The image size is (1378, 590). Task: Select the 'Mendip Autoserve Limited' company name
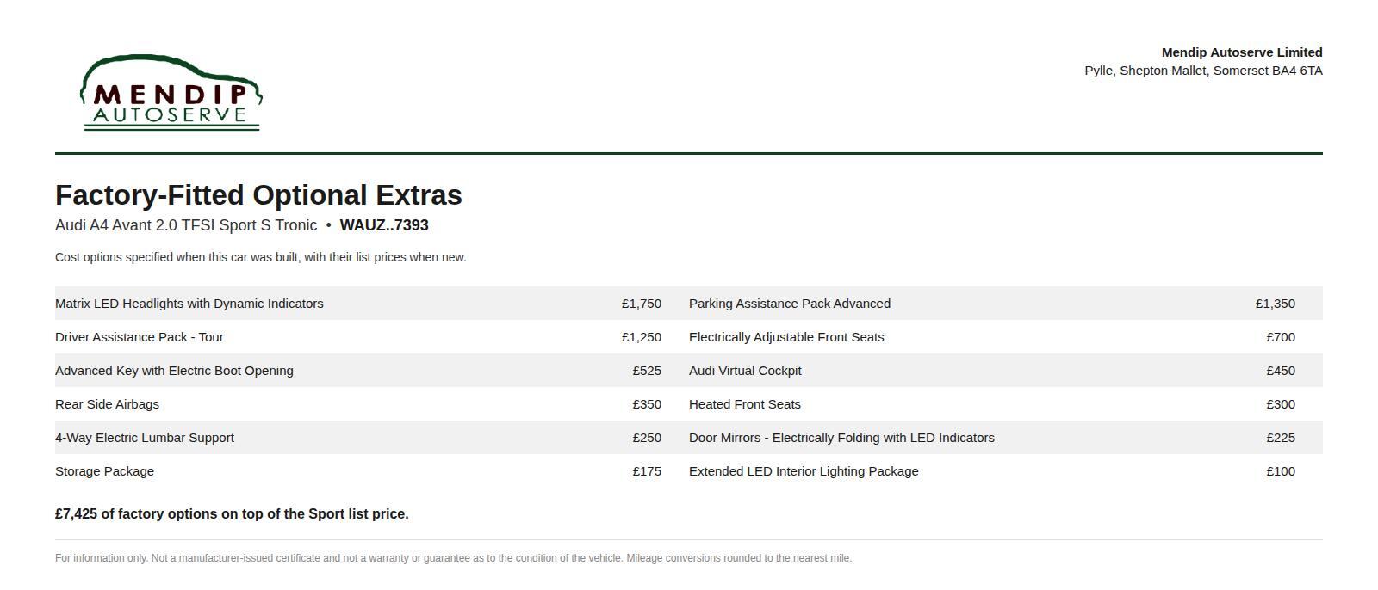coord(1242,52)
